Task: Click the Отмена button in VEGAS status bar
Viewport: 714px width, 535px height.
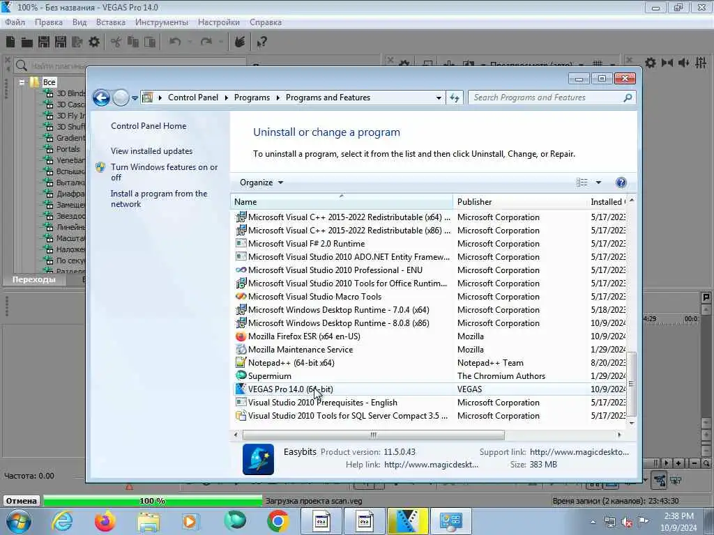Action: coord(22,501)
